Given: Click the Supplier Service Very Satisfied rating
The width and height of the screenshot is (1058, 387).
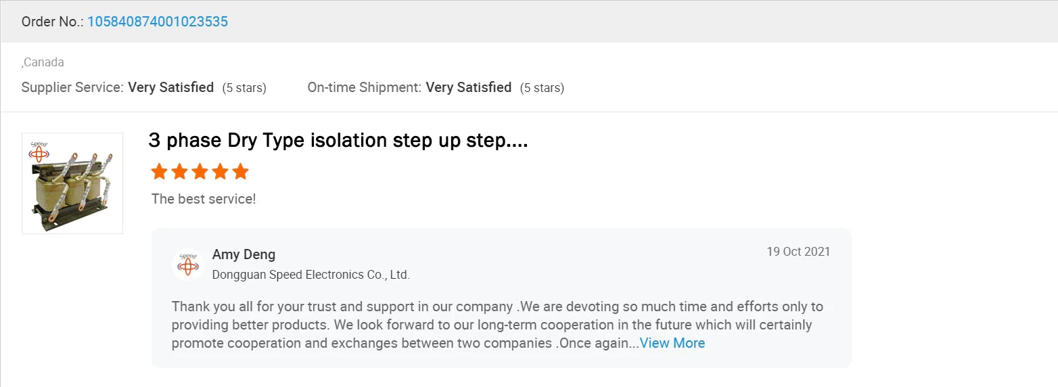Looking at the screenshot, I should tap(170, 87).
